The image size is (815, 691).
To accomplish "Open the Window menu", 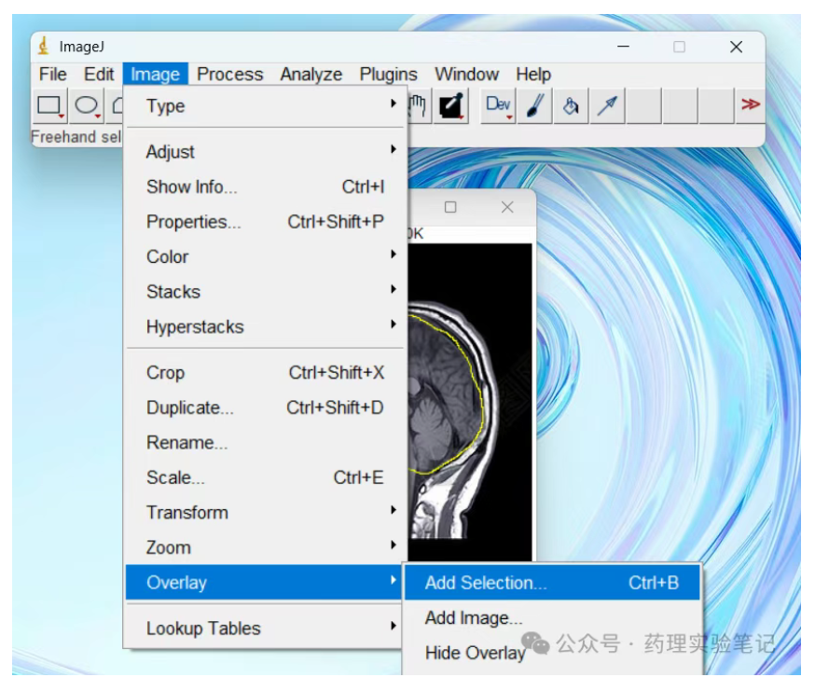I will [467, 75].
